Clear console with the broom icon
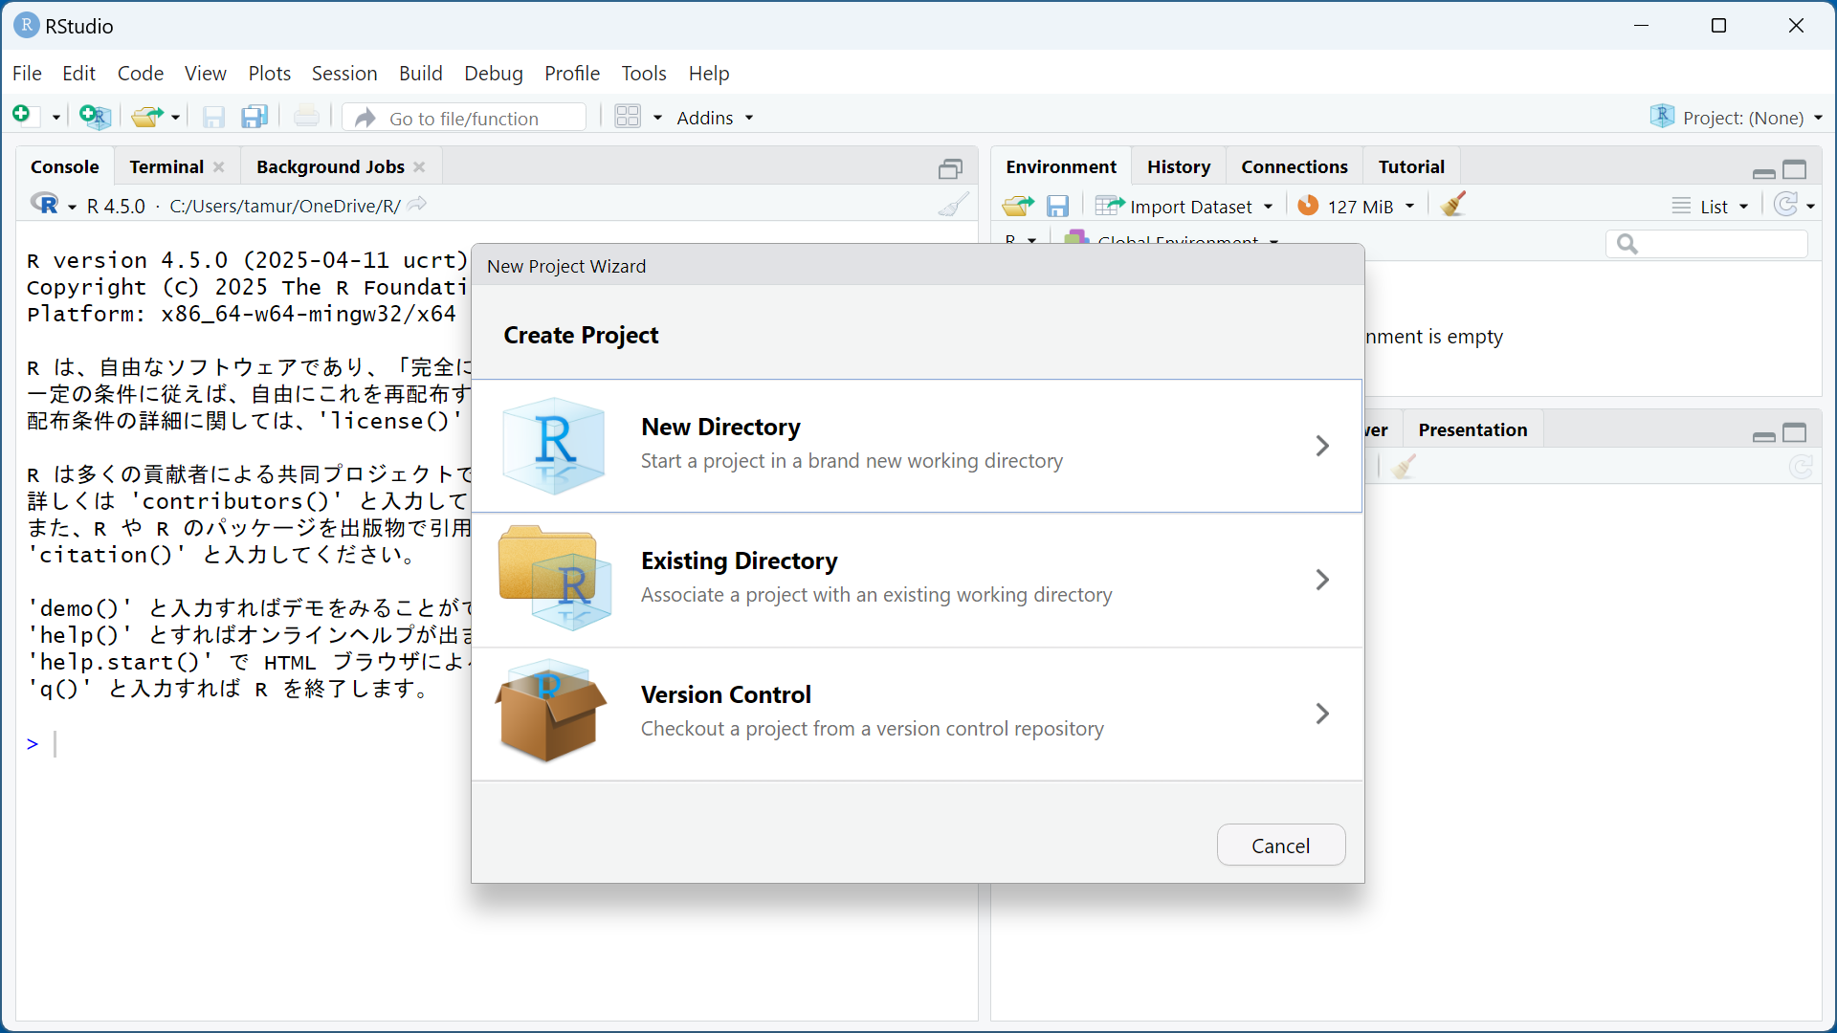This screenshot has height=1033, width=1837. click(x=953, y=205)
